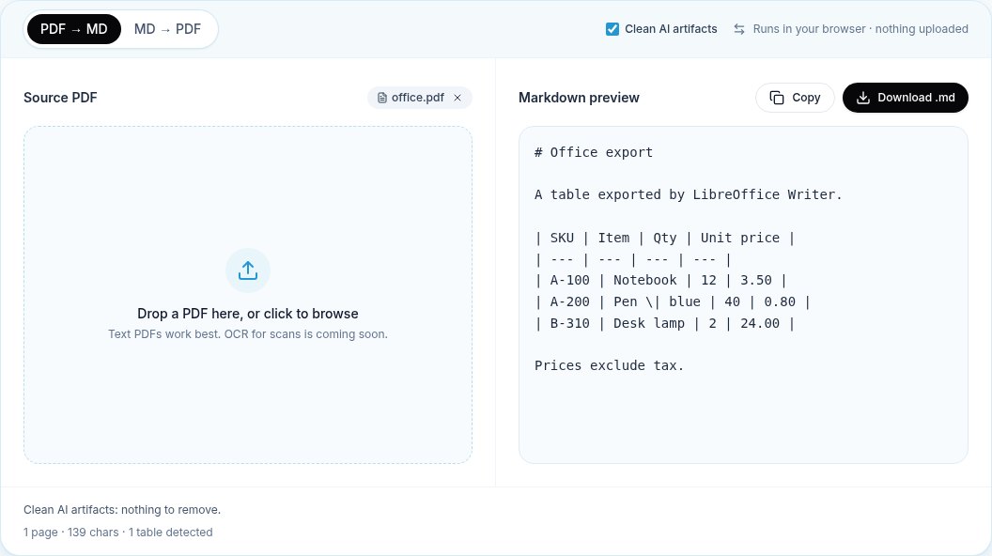Switch to the MD → PDF mode tab
992x556 pixels.
click(167, 29)
